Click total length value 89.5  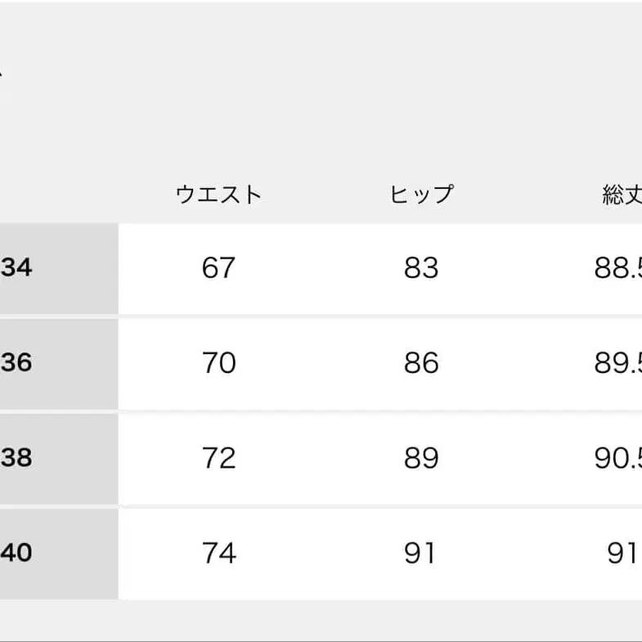click(x=618, y=363)
